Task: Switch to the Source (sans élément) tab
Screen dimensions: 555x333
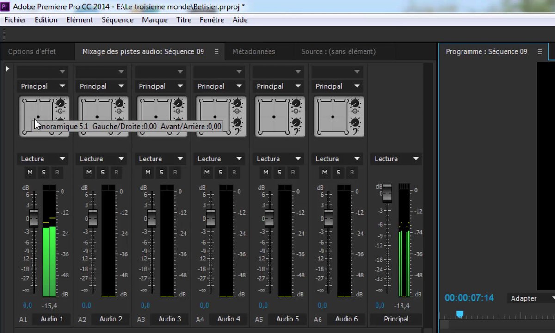Action: (339, 52)
